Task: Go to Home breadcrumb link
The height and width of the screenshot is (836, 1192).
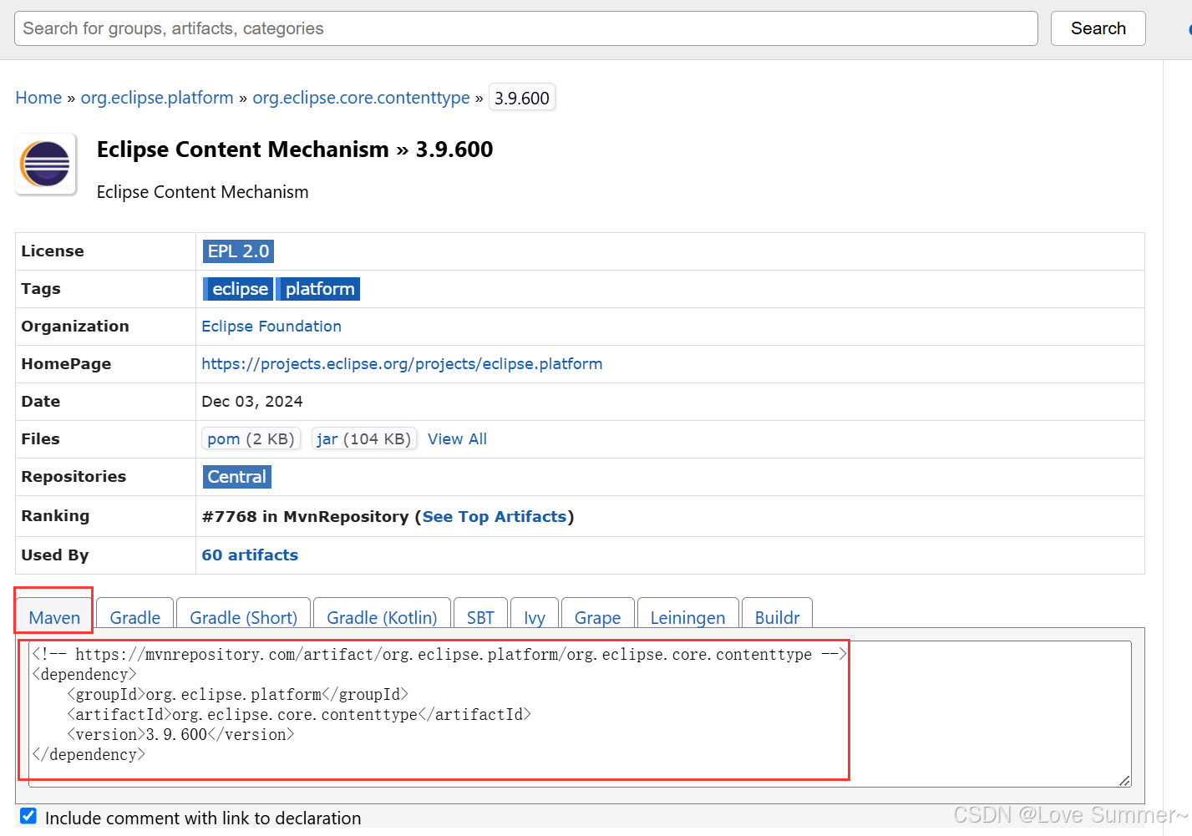Action: tap(38, 98)
